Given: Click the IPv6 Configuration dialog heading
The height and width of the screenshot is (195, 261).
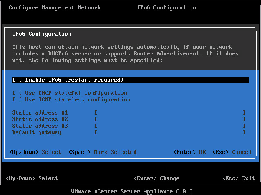Looking at the screenshot, I should click(x=42, y=34).
